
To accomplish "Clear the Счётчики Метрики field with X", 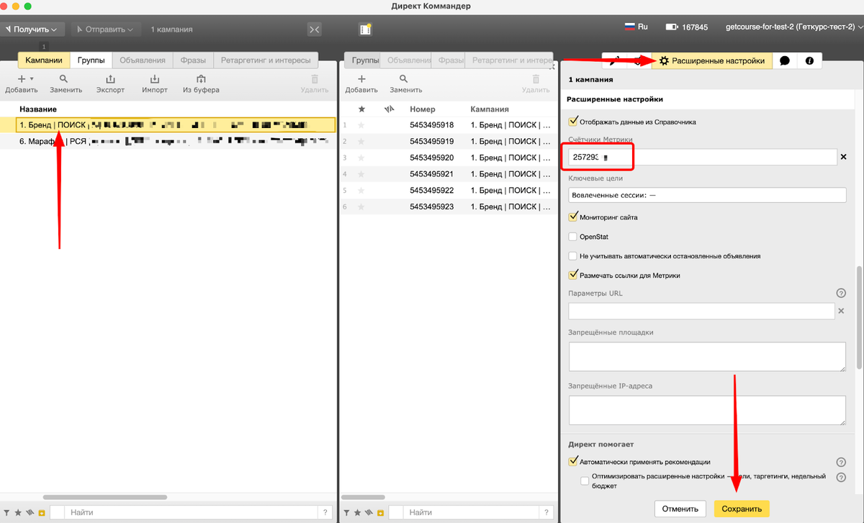I will click(844, 156).
